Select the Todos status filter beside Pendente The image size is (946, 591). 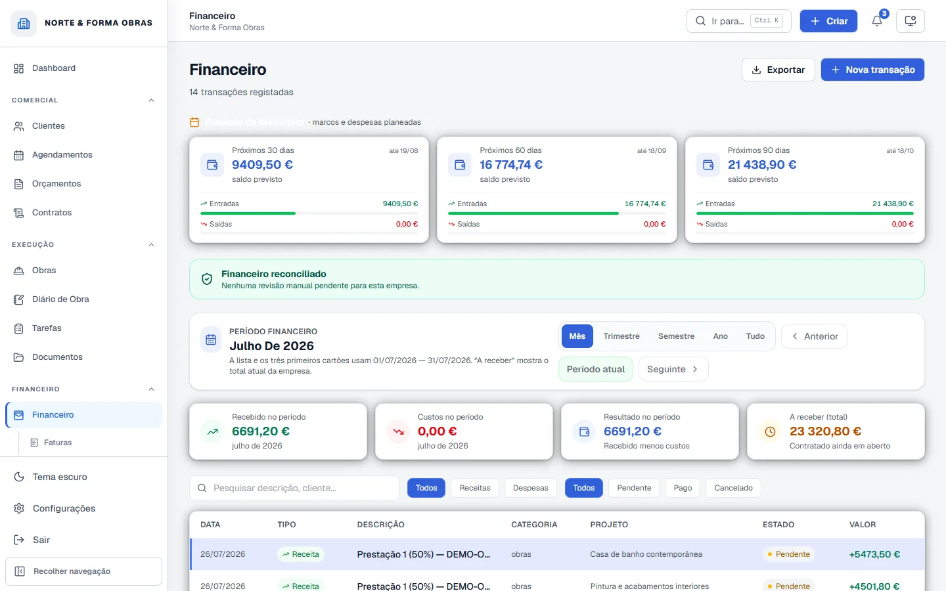click(584, 488)
